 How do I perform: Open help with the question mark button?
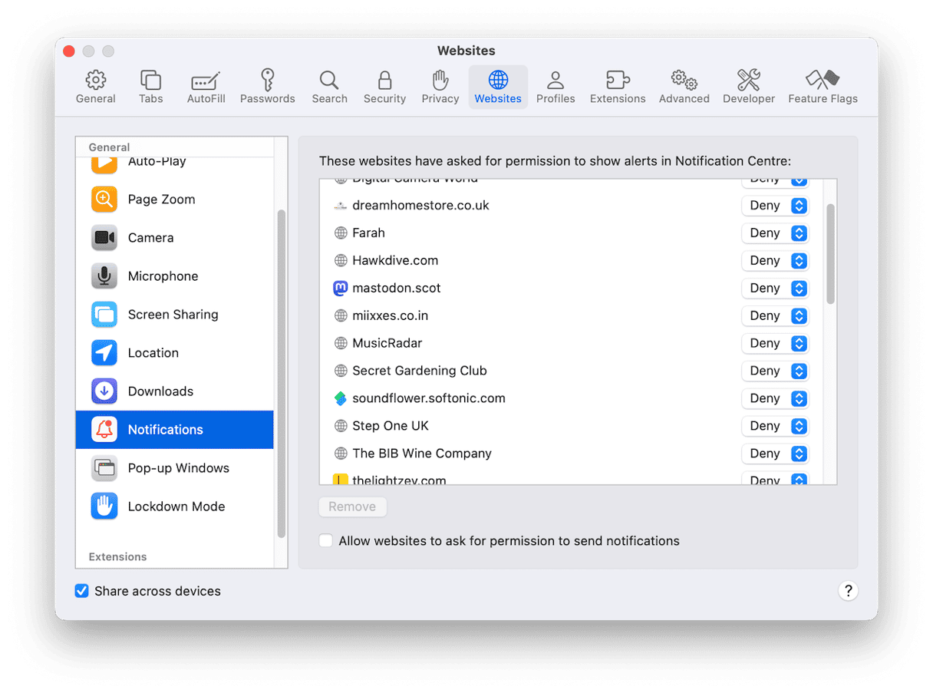coord(848,591)
